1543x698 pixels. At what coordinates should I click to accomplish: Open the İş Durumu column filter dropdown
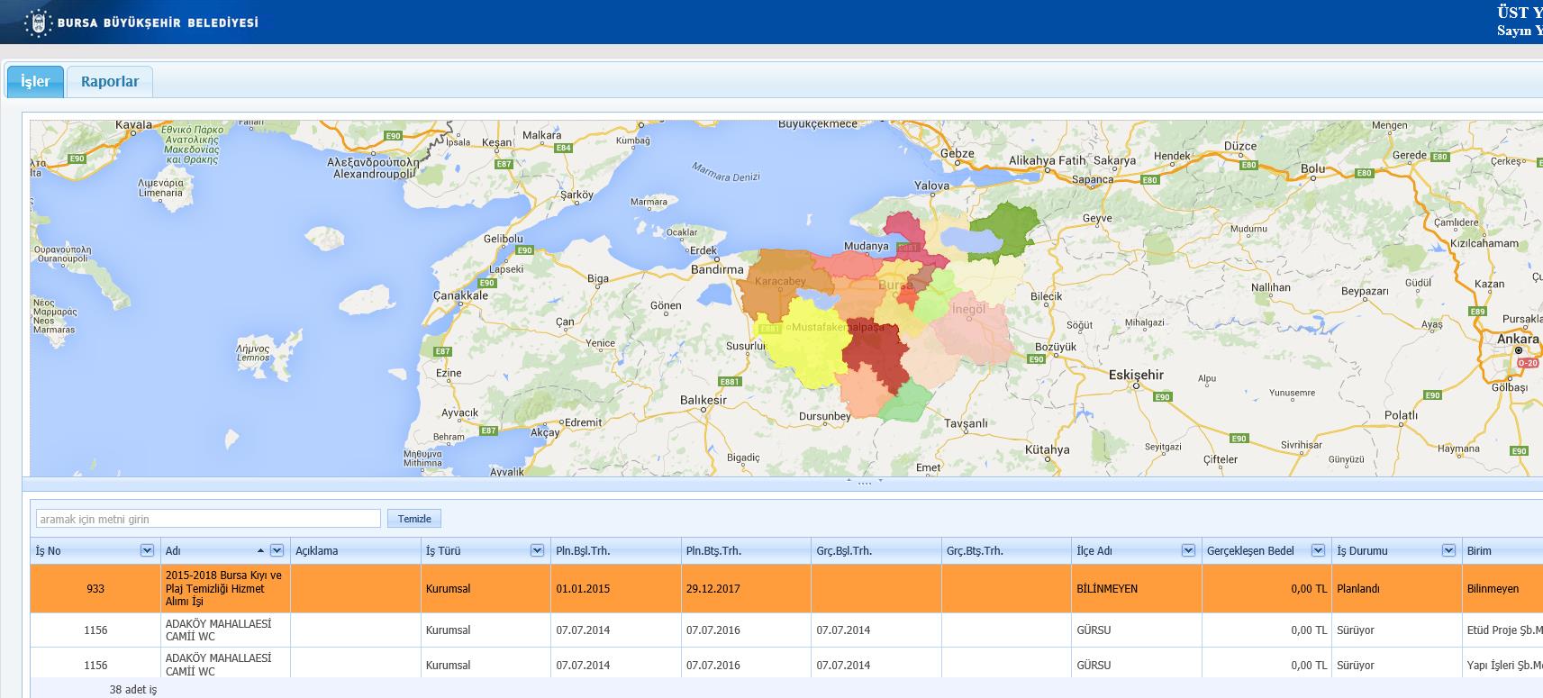(x=1448, y=550)
